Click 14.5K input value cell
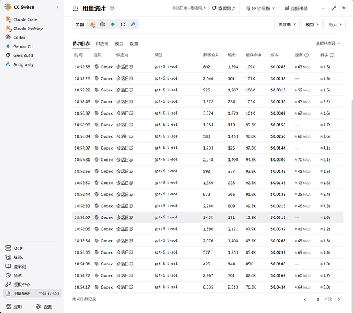Viewport: 353px width, 313px height. pyautogui.click(x=208, y=217)
